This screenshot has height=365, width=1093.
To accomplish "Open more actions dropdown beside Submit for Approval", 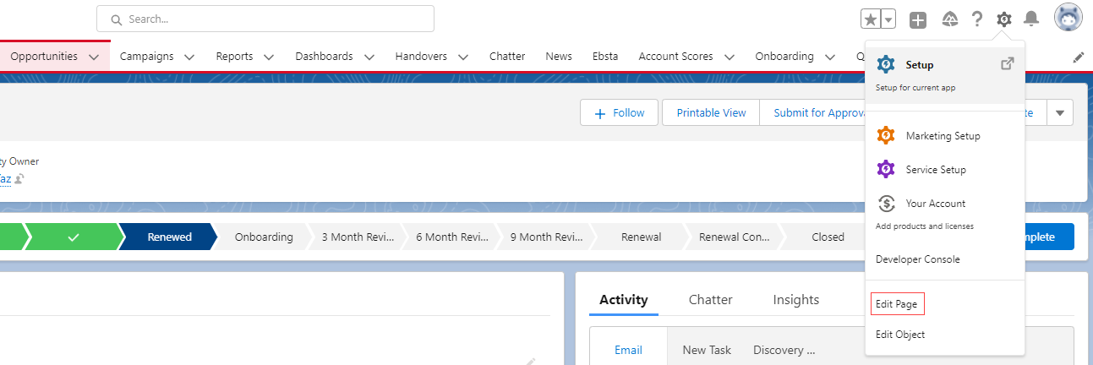I will (1060, 112).
